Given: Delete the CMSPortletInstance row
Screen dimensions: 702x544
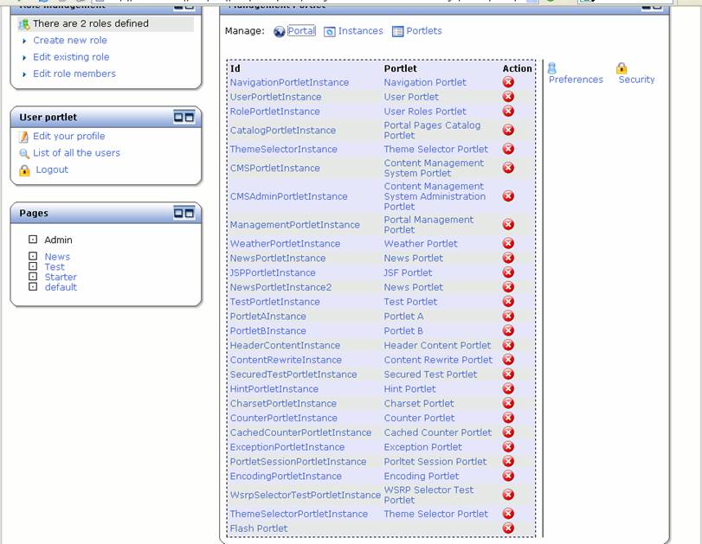Looking at the screenshot, I should click(508, 168).
